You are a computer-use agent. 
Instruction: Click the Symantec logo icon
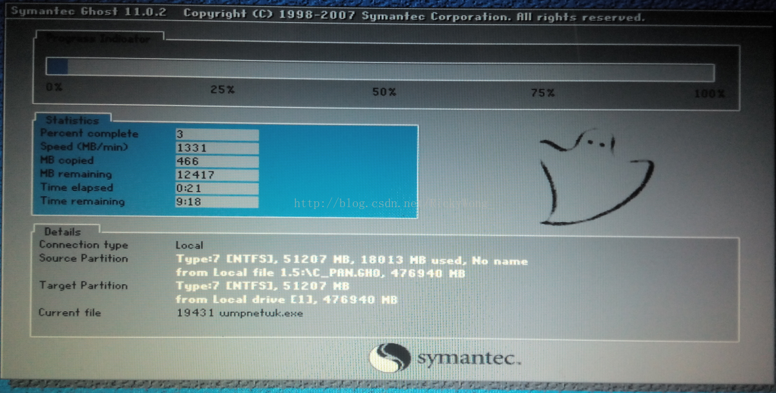pos(390,358)
